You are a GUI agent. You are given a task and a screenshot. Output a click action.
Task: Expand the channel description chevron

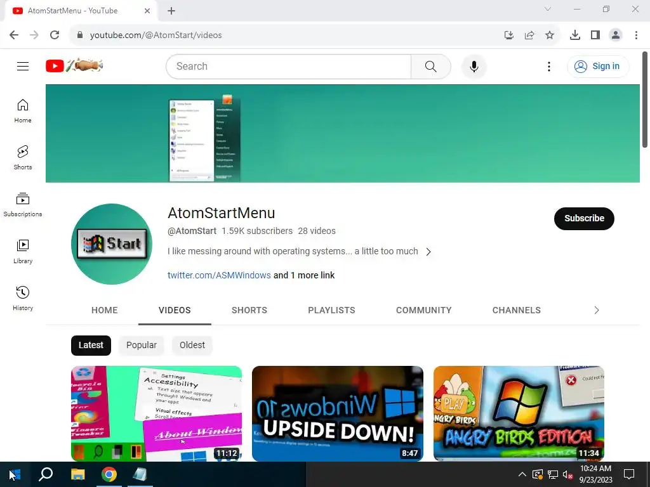(x=428, y=252)
